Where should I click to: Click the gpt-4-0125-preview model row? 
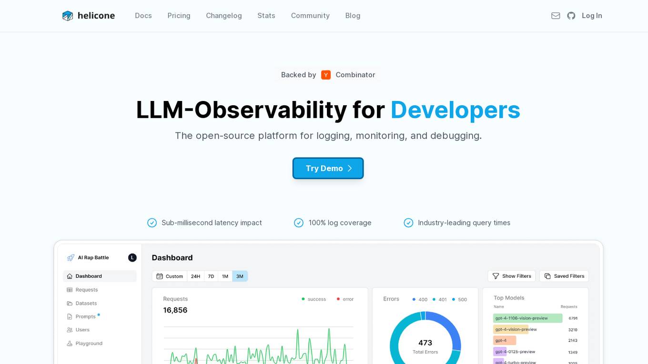click(x=536, y=352)
